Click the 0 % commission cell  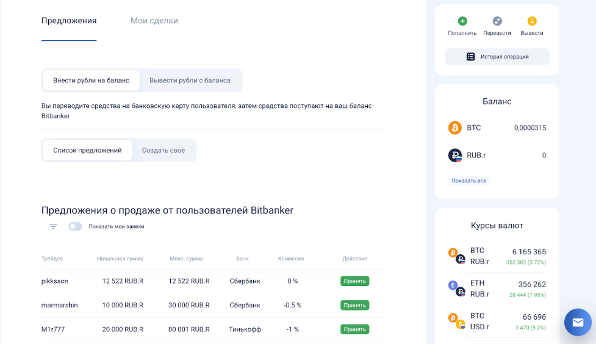[x=292, y=281]
